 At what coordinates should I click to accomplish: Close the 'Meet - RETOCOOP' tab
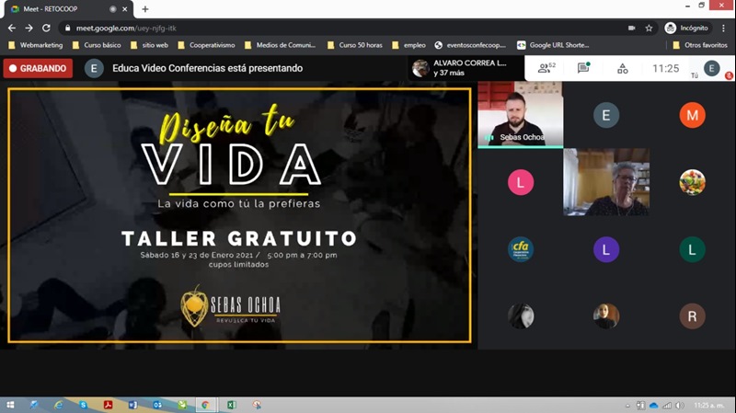(124, 9)
